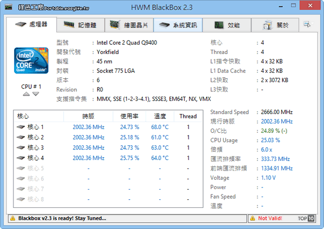Click the codename Yorkfield
The image size is (324, 229).
pos(107,52)
